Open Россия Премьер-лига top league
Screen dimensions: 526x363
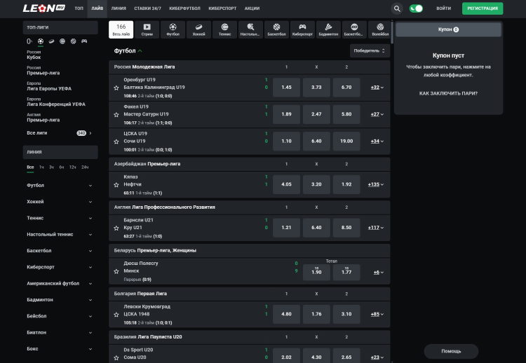43,70
